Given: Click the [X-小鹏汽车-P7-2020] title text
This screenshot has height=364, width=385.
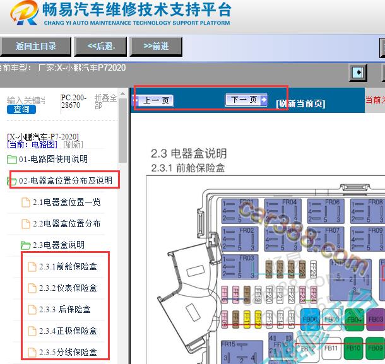Looking at the screenshot, I should [43, 136].
